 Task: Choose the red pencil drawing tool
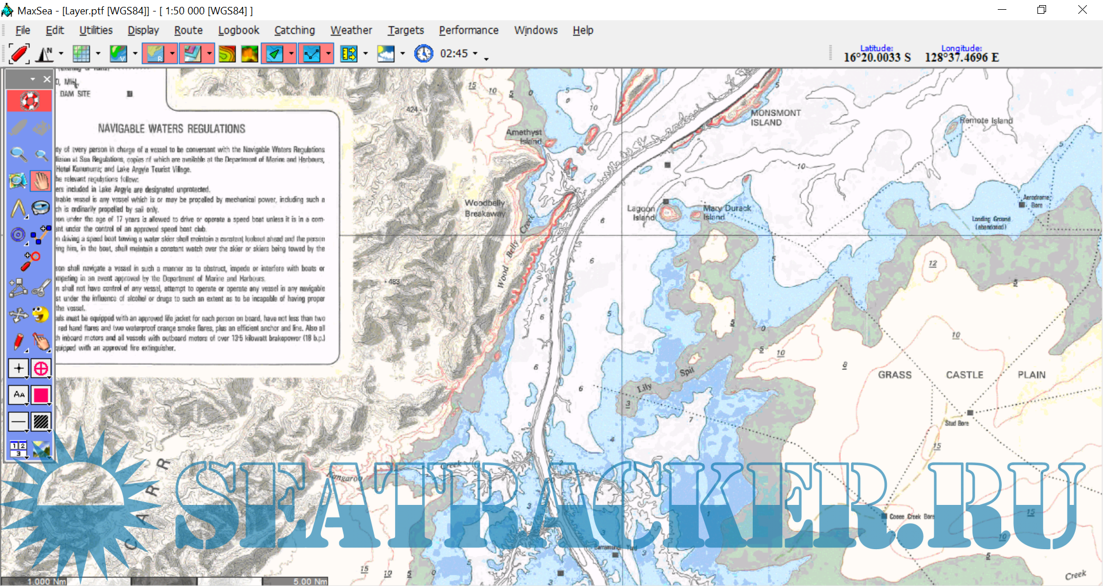[x=18, y=342]
